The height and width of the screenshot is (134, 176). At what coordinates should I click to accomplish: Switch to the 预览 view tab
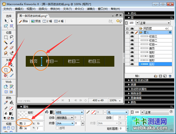[36, 21]
